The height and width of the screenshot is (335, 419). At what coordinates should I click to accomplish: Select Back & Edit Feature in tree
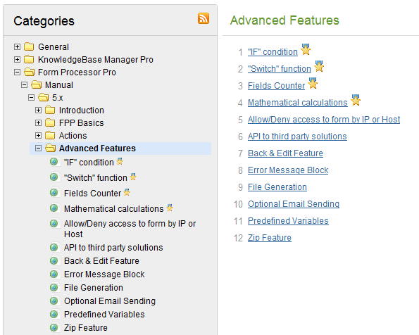[x=101, y=260]
